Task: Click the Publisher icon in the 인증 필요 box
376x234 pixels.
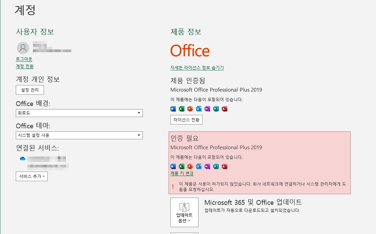Action: pos(216,166)
